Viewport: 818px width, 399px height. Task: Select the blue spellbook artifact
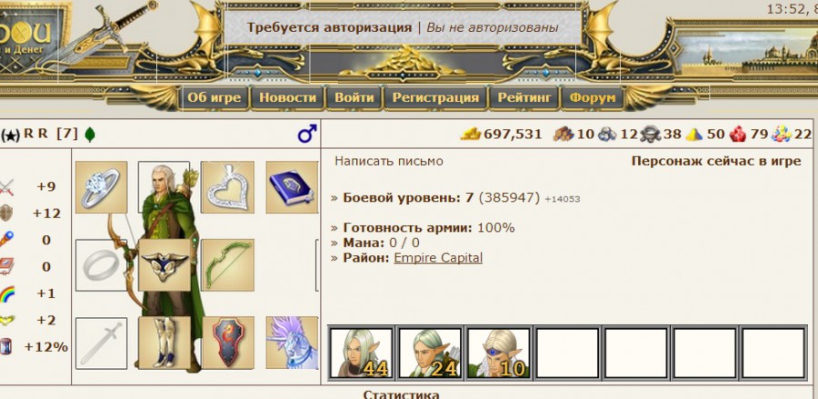(292, 187)
